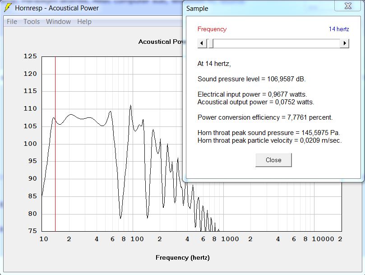Click the Hornresp lightning bolt title icon
Screen dimensions: 365x275
[8, 8]
